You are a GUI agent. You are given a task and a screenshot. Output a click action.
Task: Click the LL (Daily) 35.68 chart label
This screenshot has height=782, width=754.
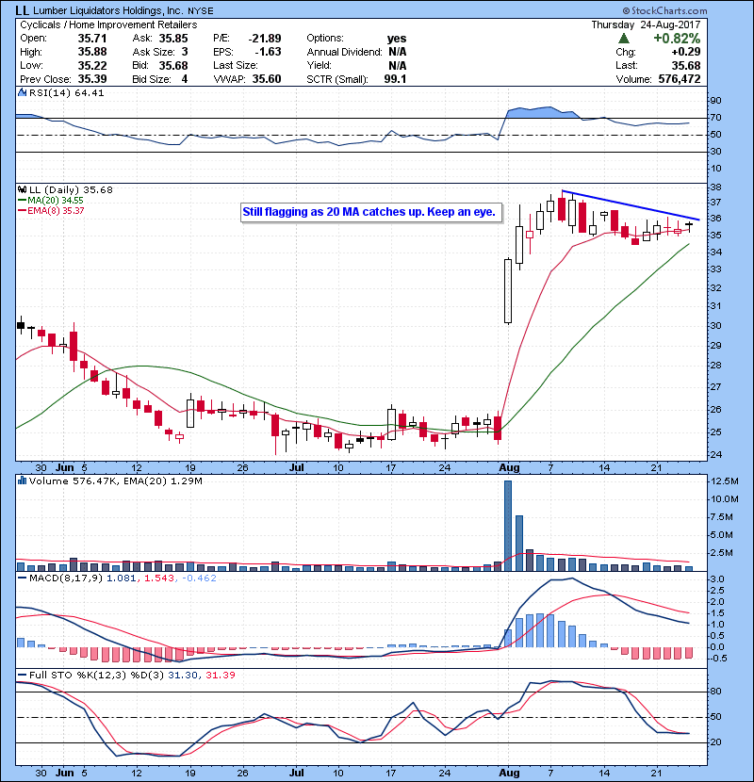click(71, 189)
